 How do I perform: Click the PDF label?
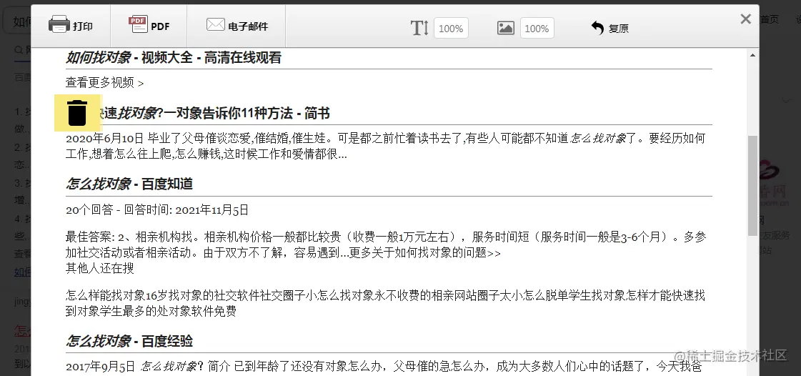[x=160, y=26]
